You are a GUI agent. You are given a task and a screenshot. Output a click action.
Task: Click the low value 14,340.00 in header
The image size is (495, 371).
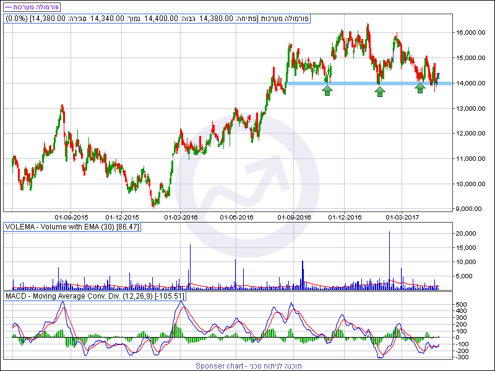(x=107, y=19)
